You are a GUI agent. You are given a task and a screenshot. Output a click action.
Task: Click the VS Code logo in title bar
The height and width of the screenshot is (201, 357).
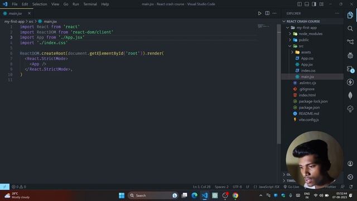tap(5, 4)
